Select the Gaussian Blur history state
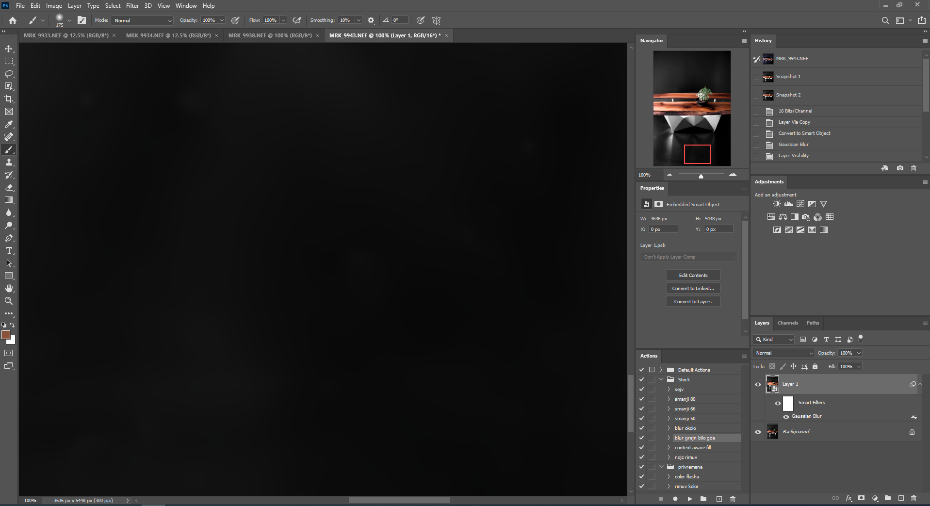Viewport: 930px width, 506px height. (x=793, y=144)
